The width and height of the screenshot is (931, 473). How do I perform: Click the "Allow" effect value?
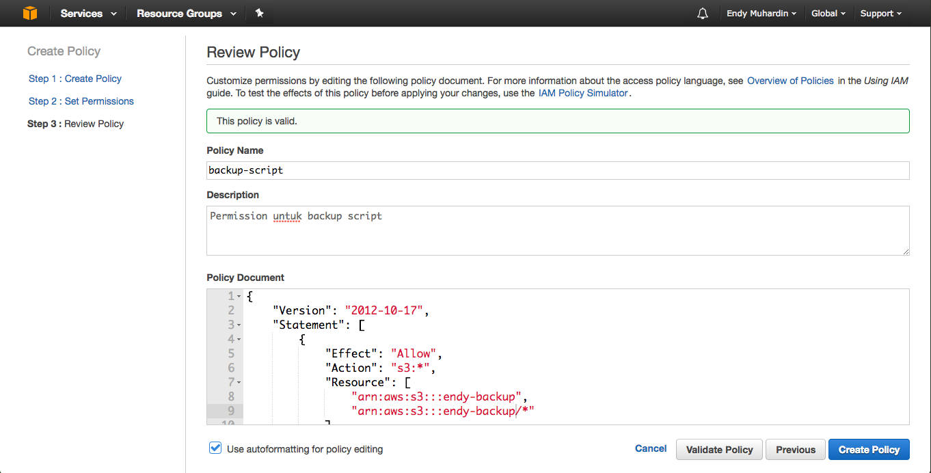[414, 353]
